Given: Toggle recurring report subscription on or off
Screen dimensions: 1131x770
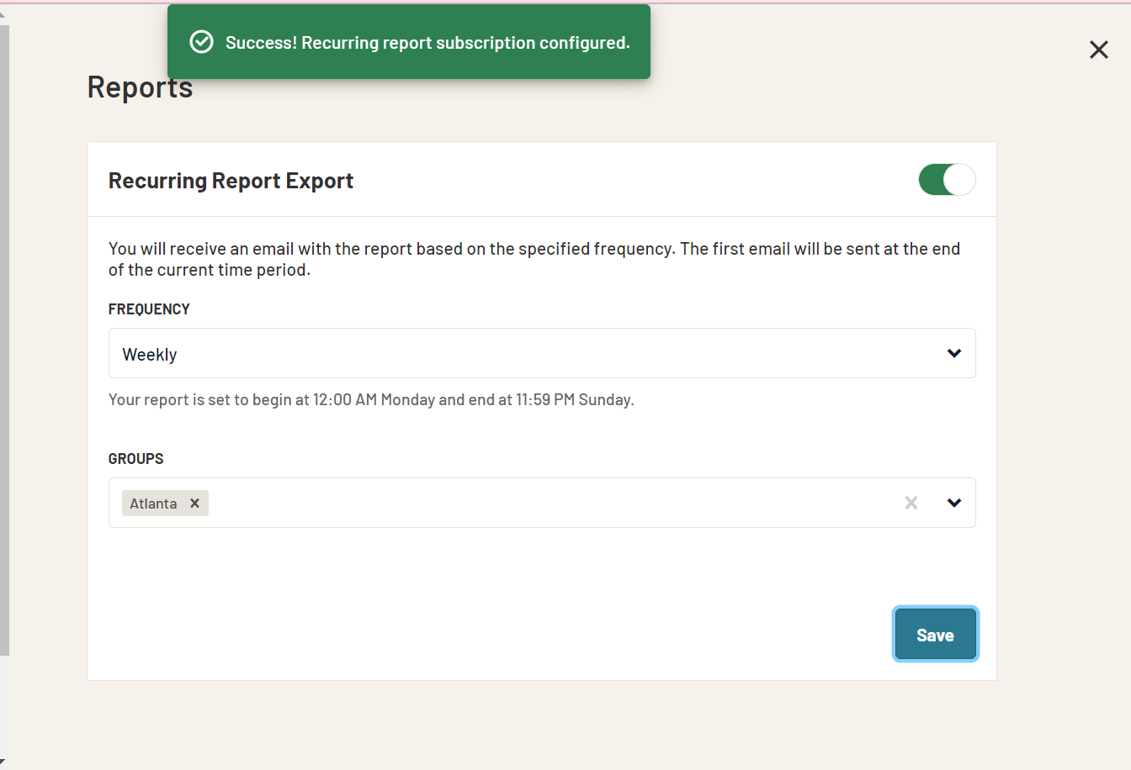Looking at the screenshot, I should point(946,179).
